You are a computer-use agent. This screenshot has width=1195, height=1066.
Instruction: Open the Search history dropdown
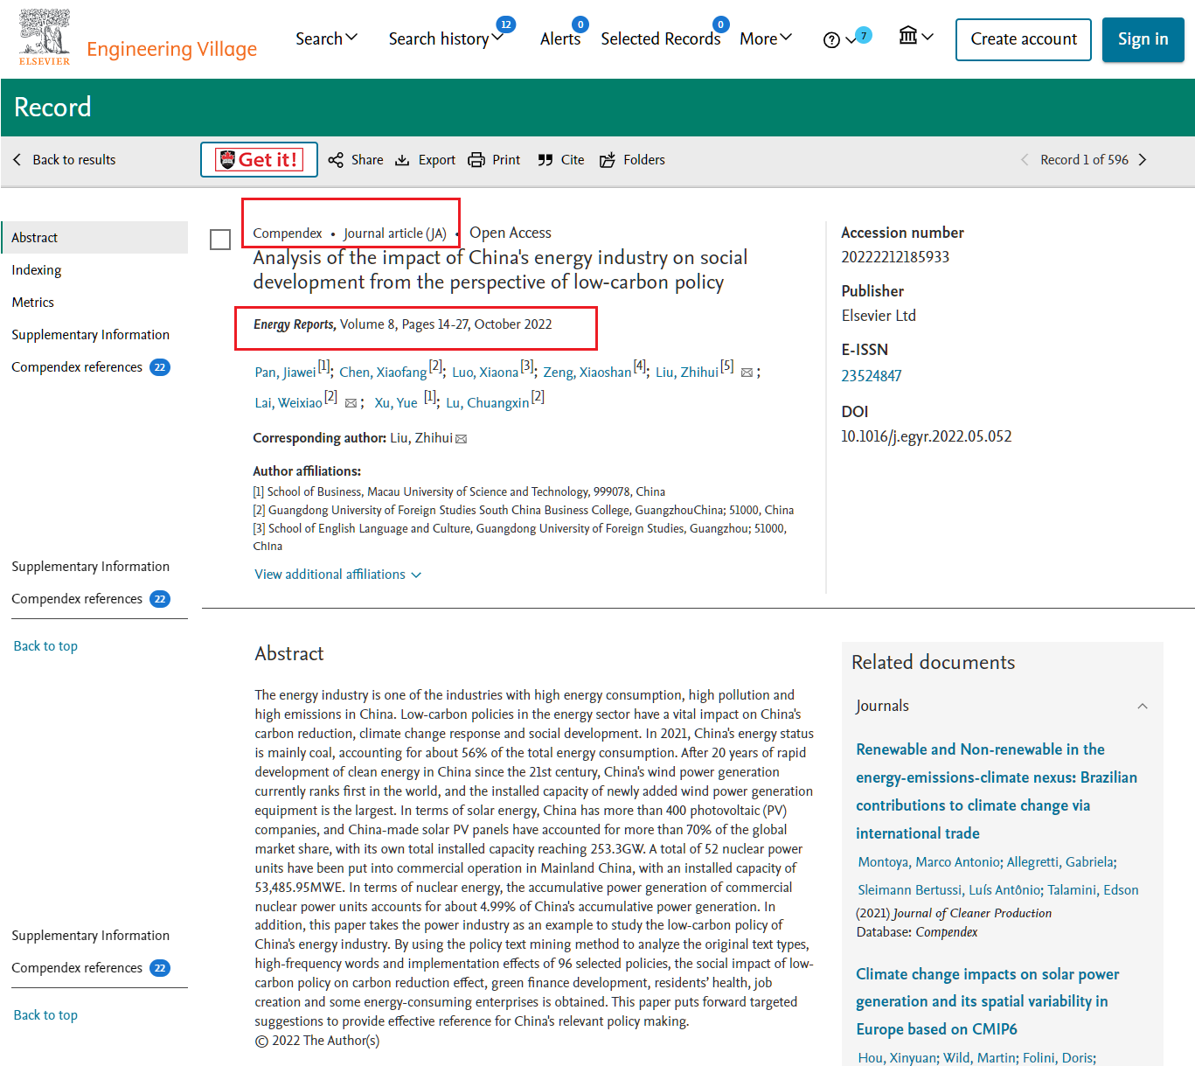click(446, 38)
